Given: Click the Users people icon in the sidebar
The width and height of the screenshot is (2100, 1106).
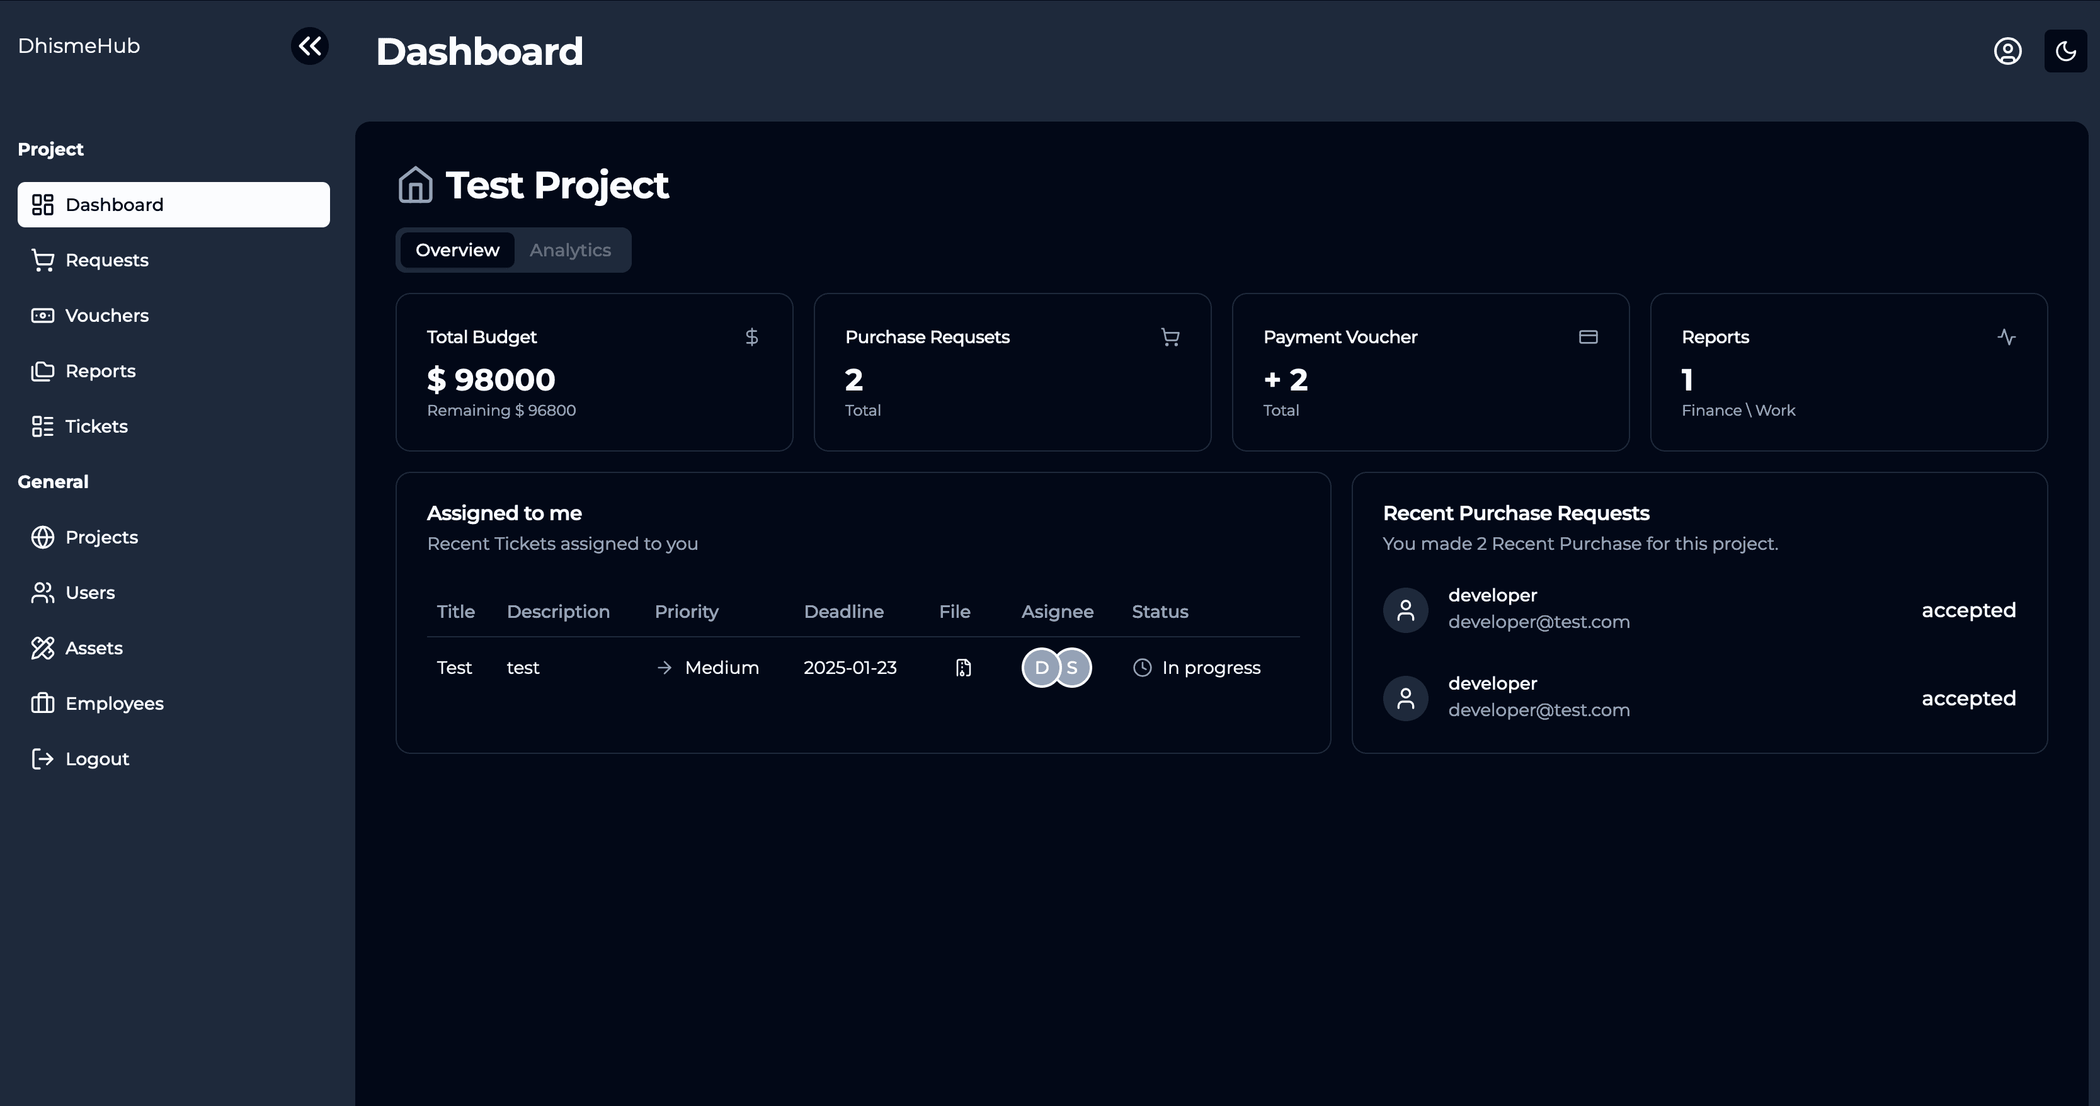Looking at the screenshot, I should pos(42,593).
